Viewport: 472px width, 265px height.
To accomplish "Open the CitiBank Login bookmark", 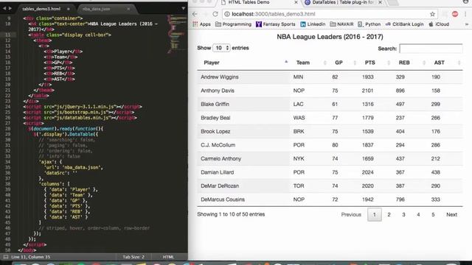I will click(404, 24).
